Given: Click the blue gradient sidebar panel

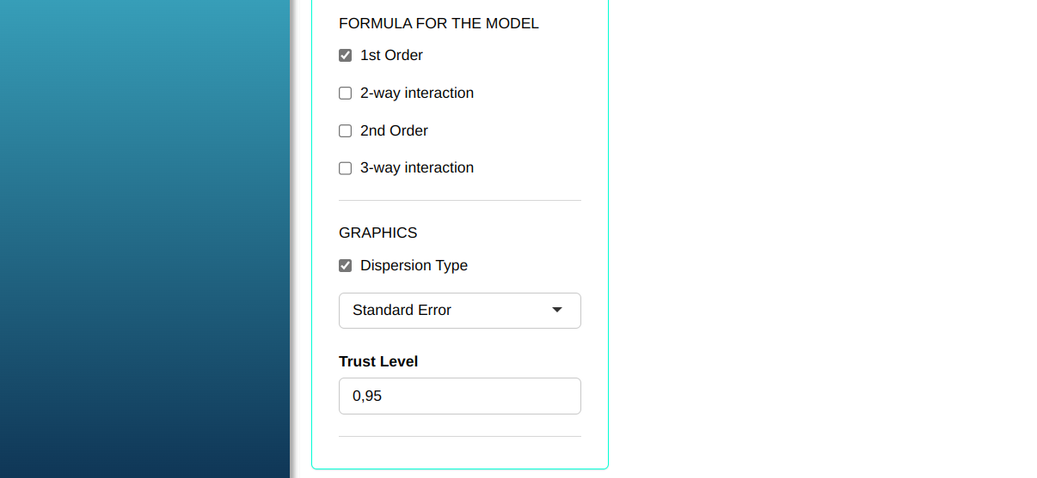Looking at the screenshot, I should [144, 240].
